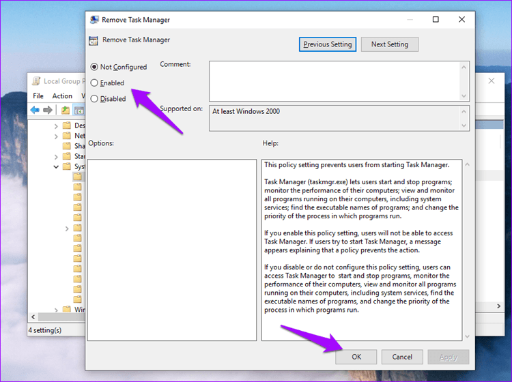This screenshot has width=512, height=382.
Task: Close the Remove Task Manager dialog
Action: click(461, 20)
